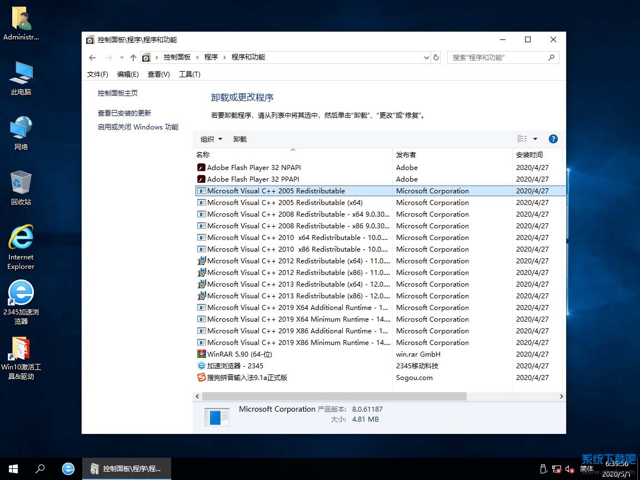Click the up-arrow navigation icon

[x=133, y=57]
